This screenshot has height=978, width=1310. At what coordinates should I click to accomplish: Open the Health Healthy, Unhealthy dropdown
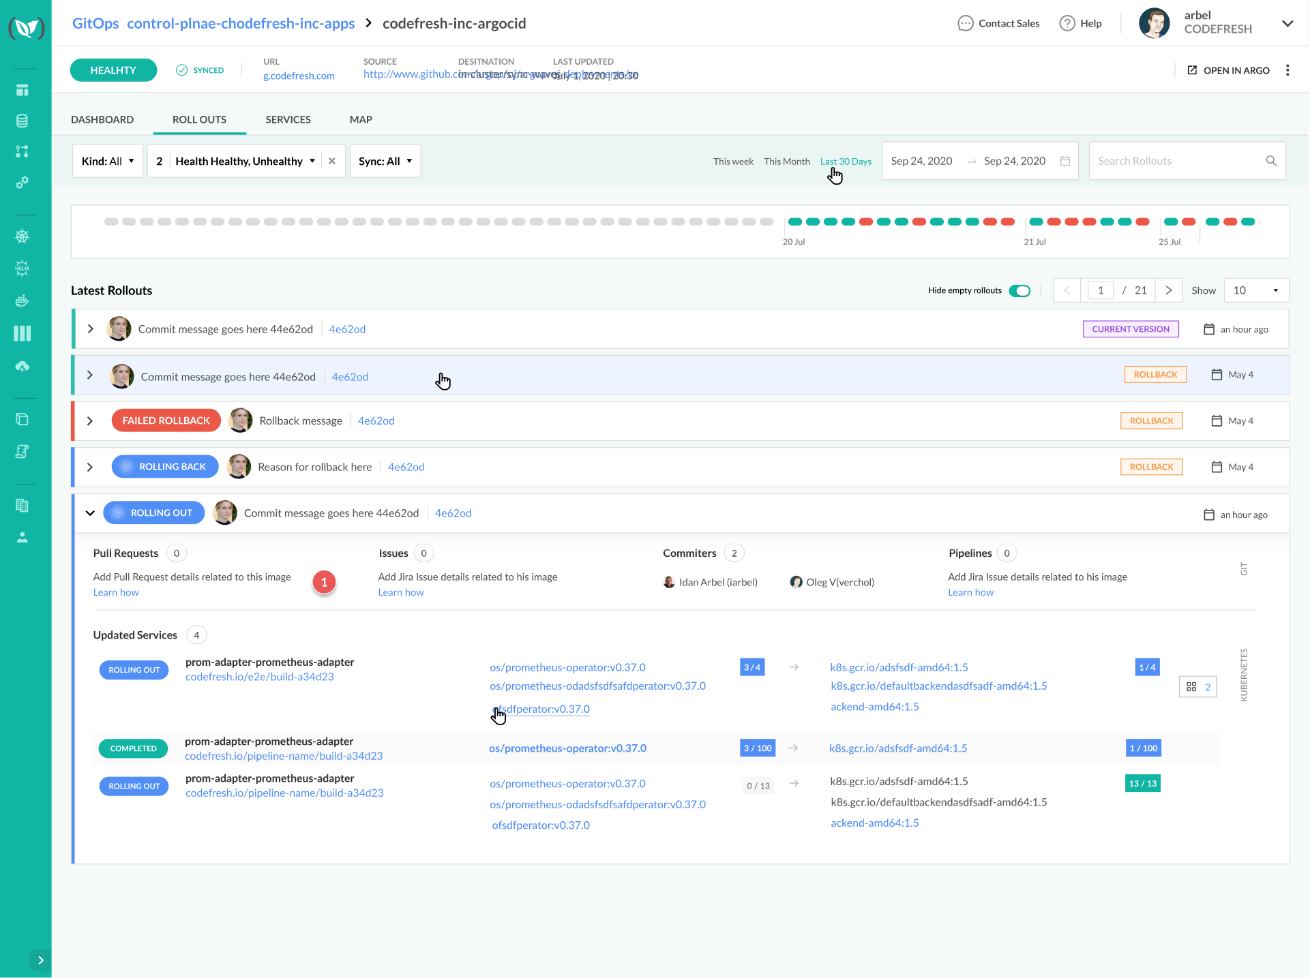[x=245, y=161]
